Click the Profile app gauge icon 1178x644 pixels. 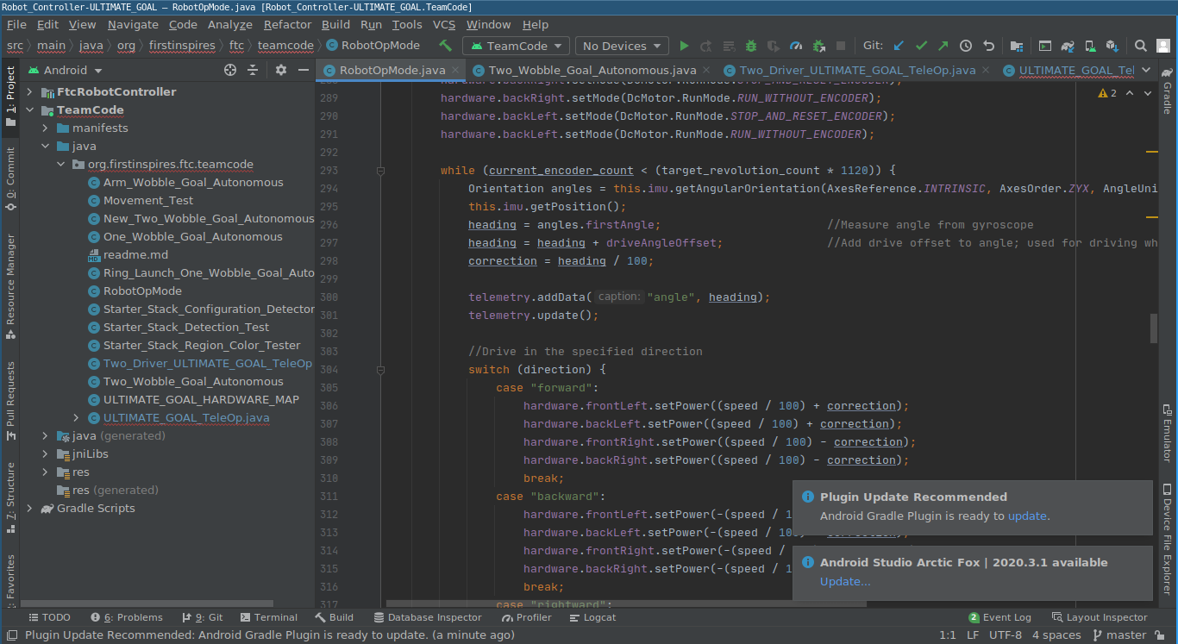(x=796, y=46)
